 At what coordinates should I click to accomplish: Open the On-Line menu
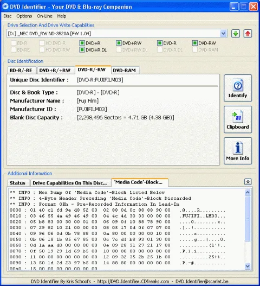(44, 16)
